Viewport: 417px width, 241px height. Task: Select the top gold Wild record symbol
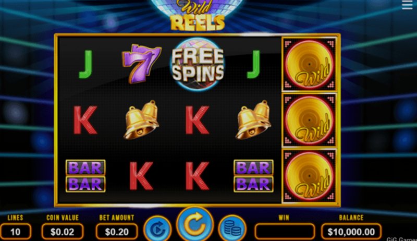click(x=309, y=65)
